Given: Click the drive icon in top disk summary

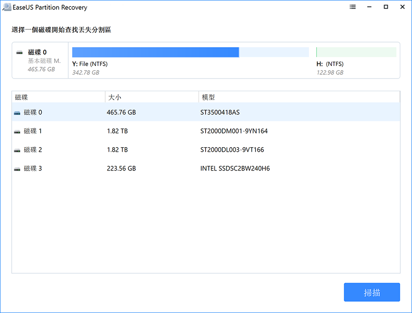Looking at the screenshot, I should click(20, 53).
